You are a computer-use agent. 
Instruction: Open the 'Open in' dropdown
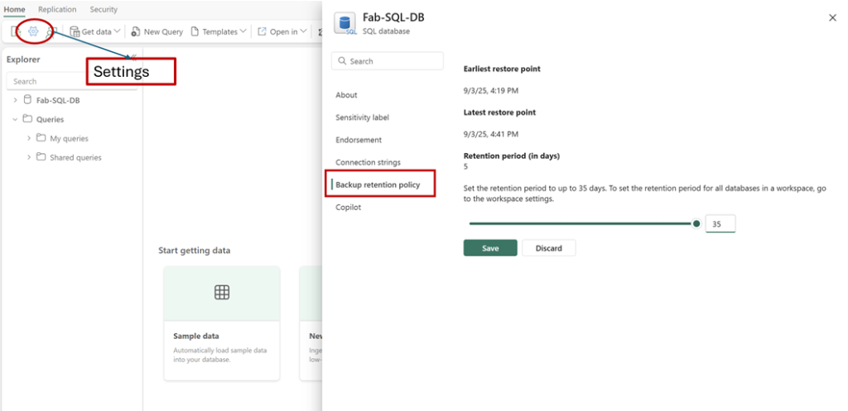282,31
